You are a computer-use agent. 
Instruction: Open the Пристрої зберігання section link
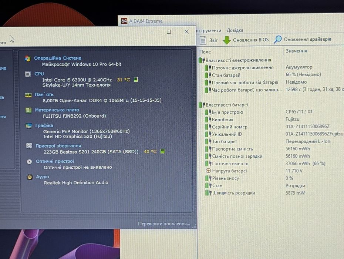pyautogui.click(x=58, y=146)
